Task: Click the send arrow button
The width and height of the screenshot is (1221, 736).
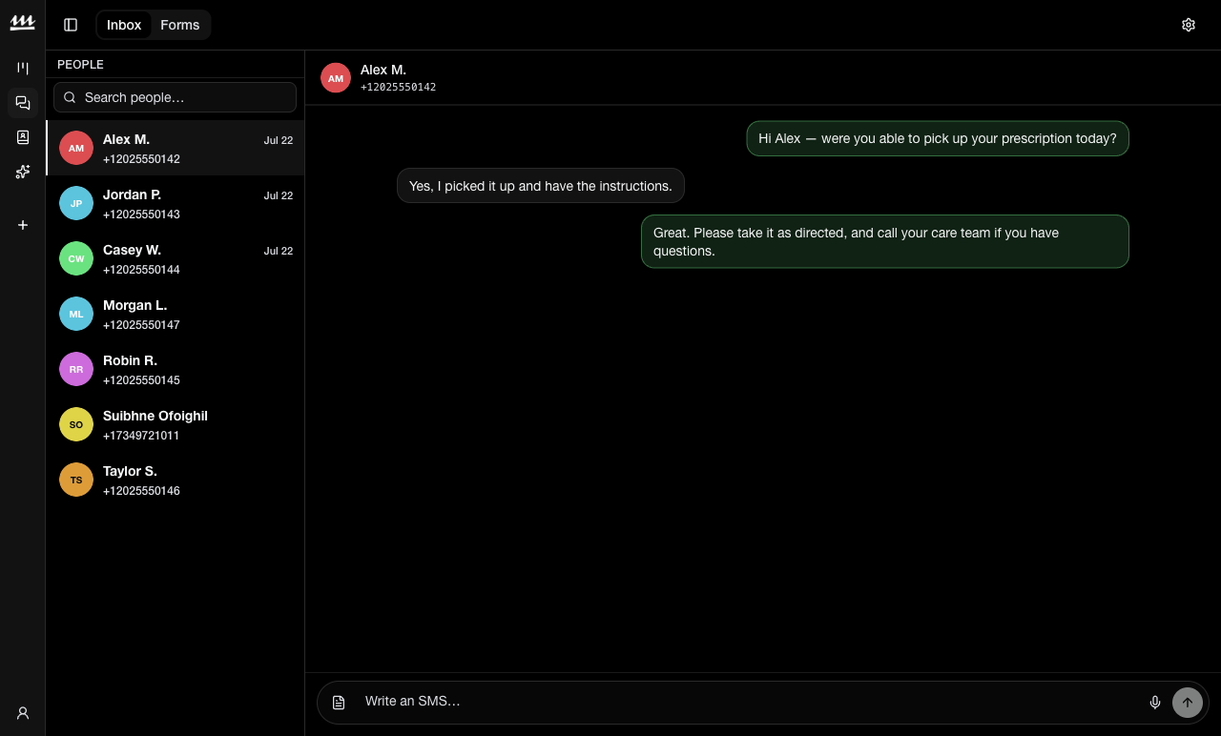Action: (x=1188, y=703)
